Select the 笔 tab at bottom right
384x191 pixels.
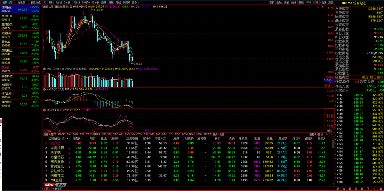[338, 188]
